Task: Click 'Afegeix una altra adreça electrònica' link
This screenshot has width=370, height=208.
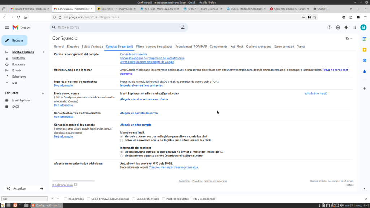Action: click(x=144, y=99)
